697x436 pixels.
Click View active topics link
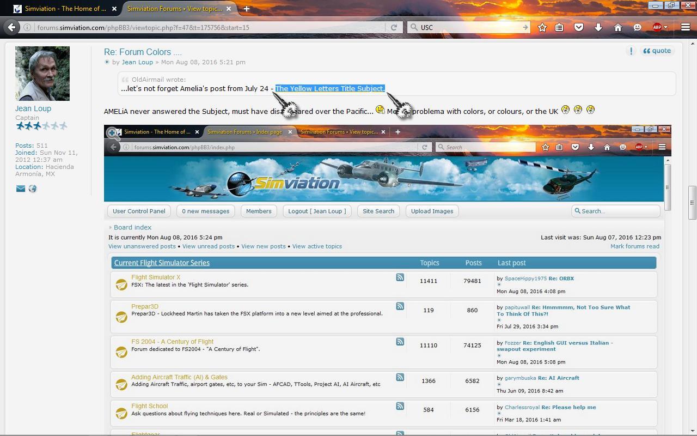click(317, 246)
